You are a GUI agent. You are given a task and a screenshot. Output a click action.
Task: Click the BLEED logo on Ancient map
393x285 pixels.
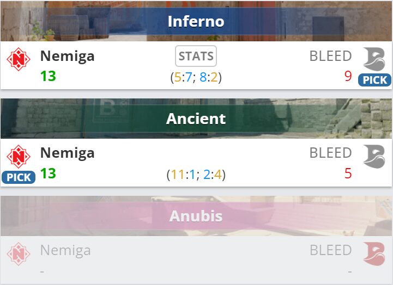[374, 156]
